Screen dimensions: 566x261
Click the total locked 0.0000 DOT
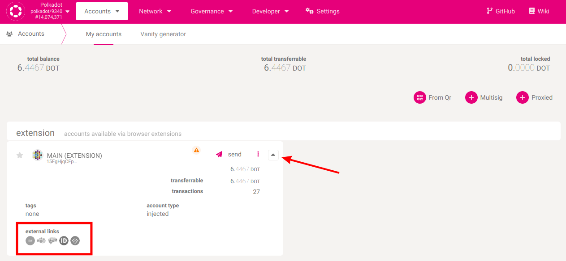tap(529, 68)
